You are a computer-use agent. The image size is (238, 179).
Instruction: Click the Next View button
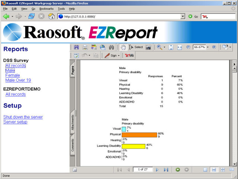(x=187, y=170)
